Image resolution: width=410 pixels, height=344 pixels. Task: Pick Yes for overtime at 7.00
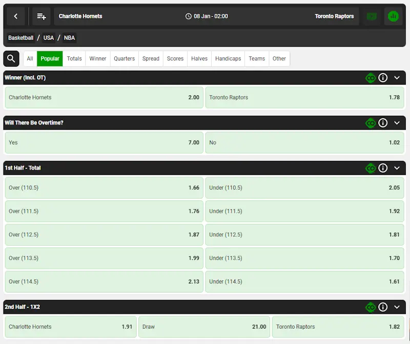click(102, 143)
